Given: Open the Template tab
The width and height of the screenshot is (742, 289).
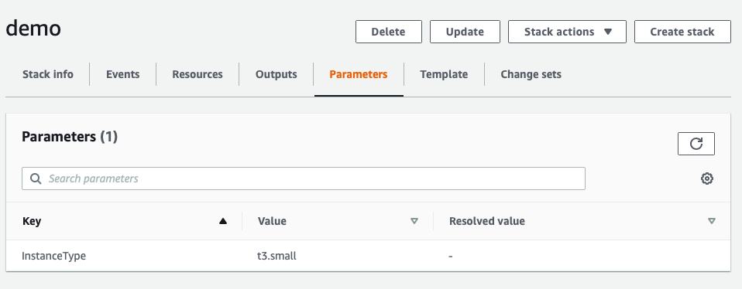Looking at the screenshot, I should click(444, 74).
